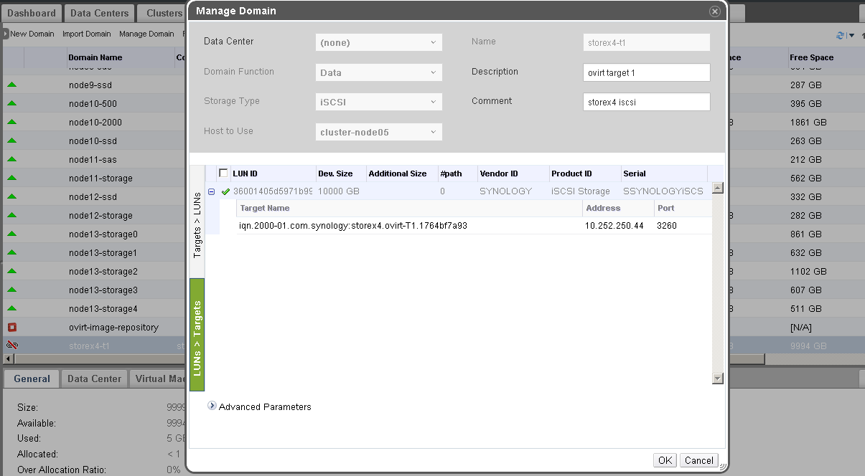The image size is (865, 476).
Task: Click the LUN list scroll-down arrow
Action: [x=717, y=378]
